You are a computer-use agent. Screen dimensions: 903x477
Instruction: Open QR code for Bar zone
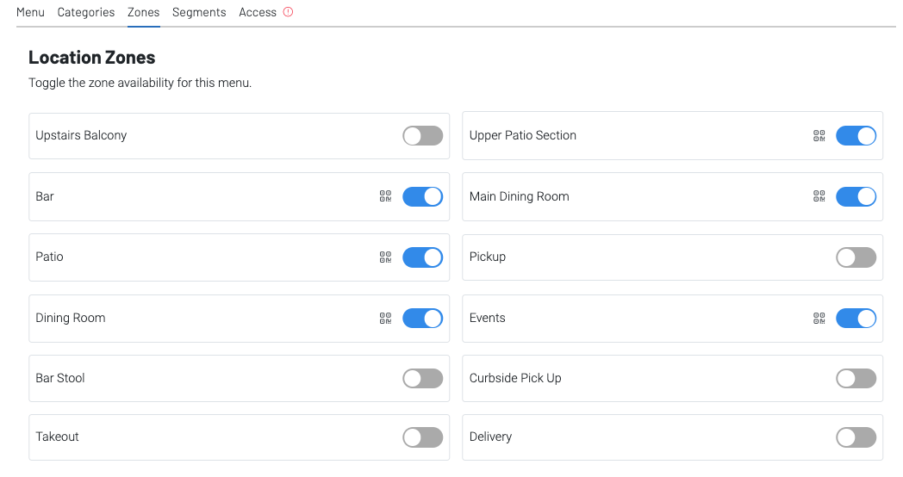[385, 196]
